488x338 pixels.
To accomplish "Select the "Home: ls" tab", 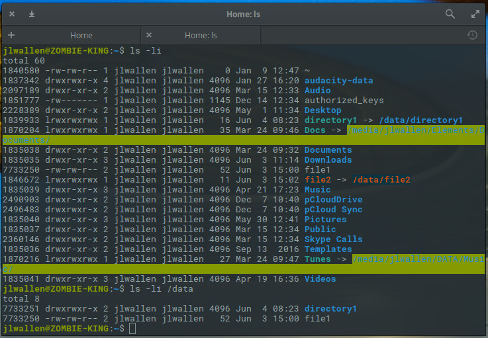I will [201, 35].
